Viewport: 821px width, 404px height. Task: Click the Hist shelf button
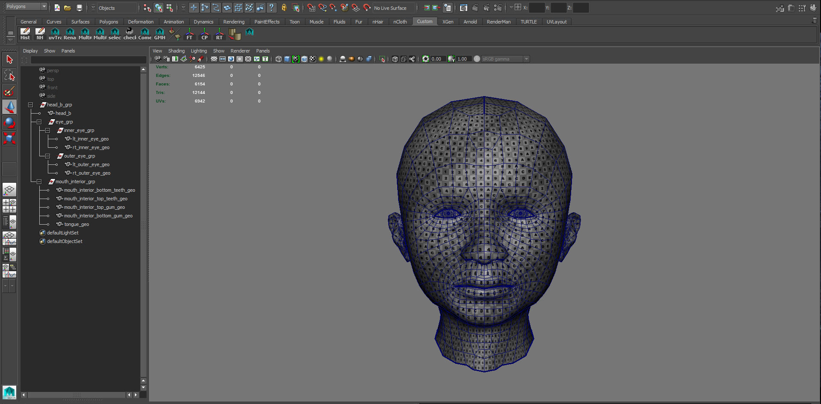pos(25,34)
